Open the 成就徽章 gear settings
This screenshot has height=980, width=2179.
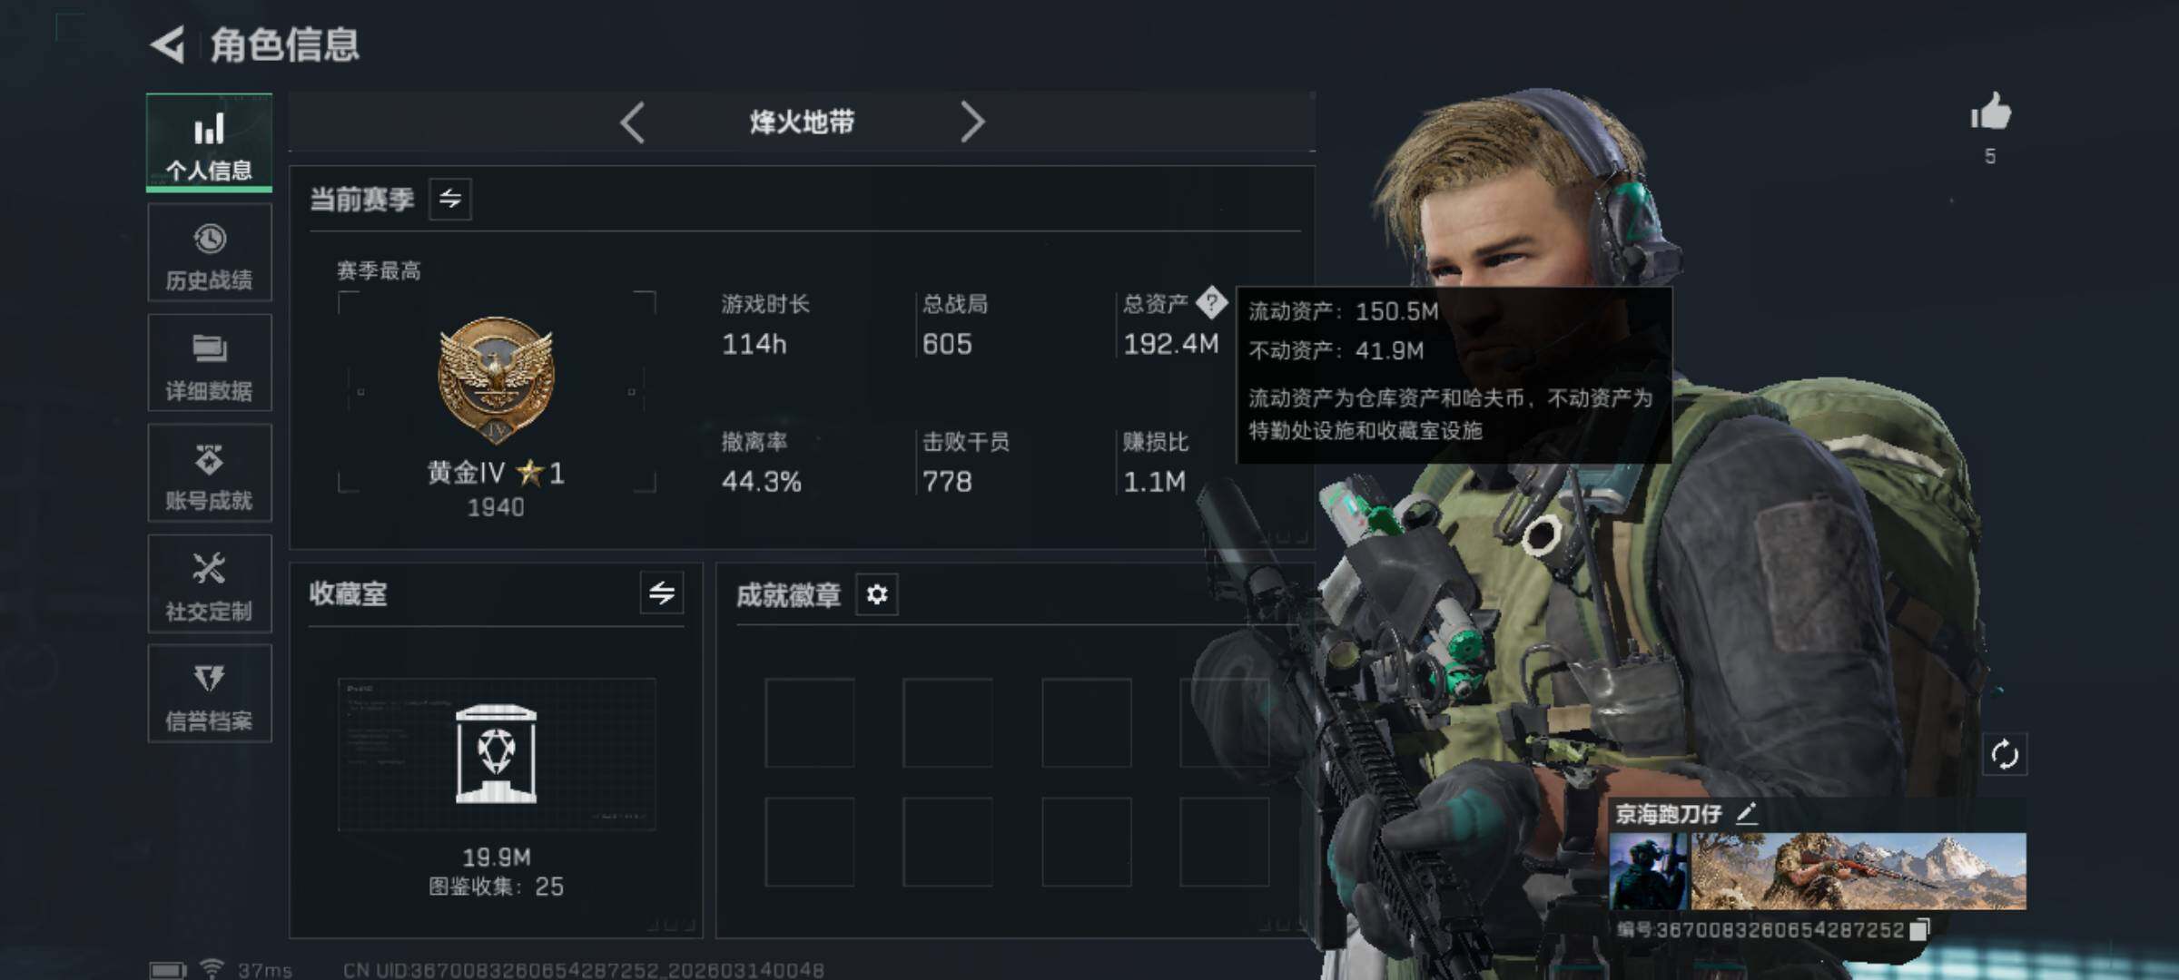[877, 594]
